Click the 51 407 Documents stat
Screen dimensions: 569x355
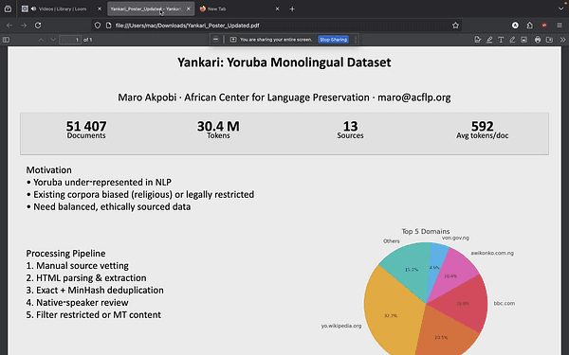coord(86,130)
